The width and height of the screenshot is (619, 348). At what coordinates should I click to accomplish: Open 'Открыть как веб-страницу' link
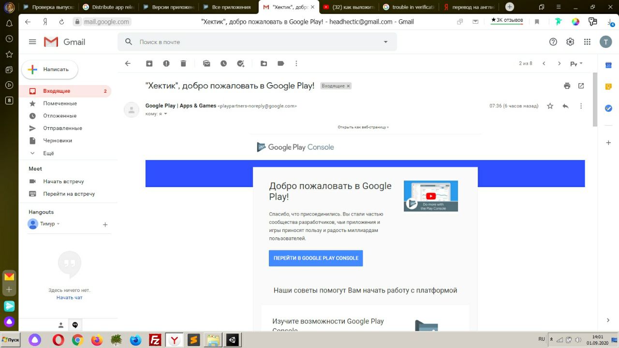[363, 127]
